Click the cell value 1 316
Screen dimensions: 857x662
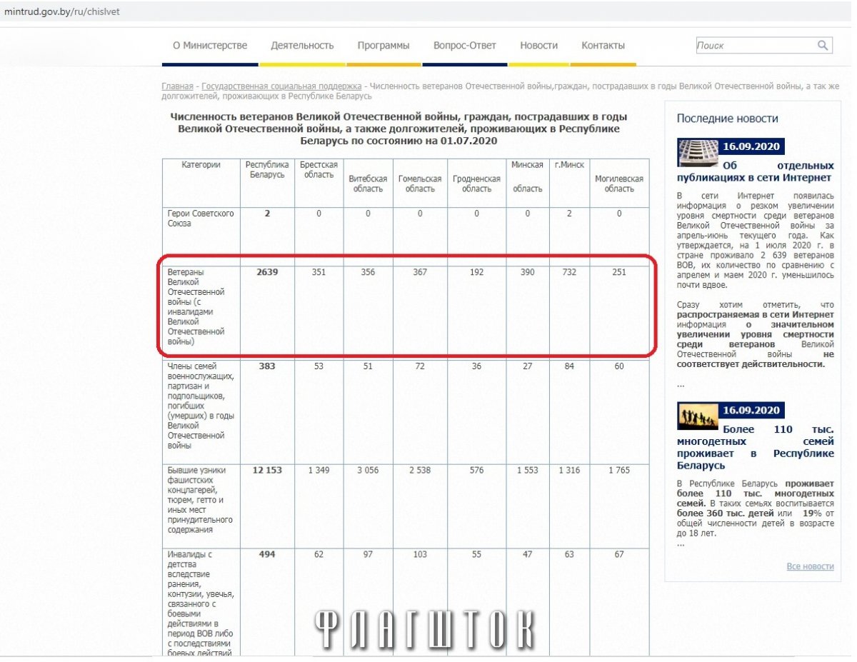570,470
